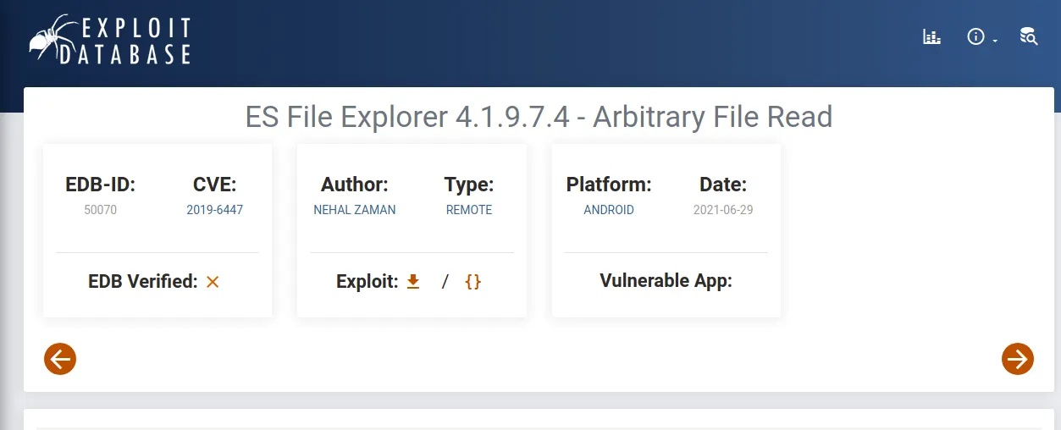This screenshot has height=430, width=1061.
Task: Open the info circle menu
Action: coord(976,36)
